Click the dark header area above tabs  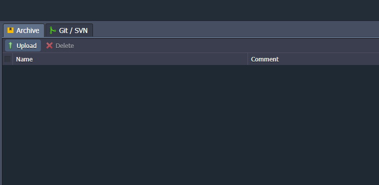click(189, 10)
